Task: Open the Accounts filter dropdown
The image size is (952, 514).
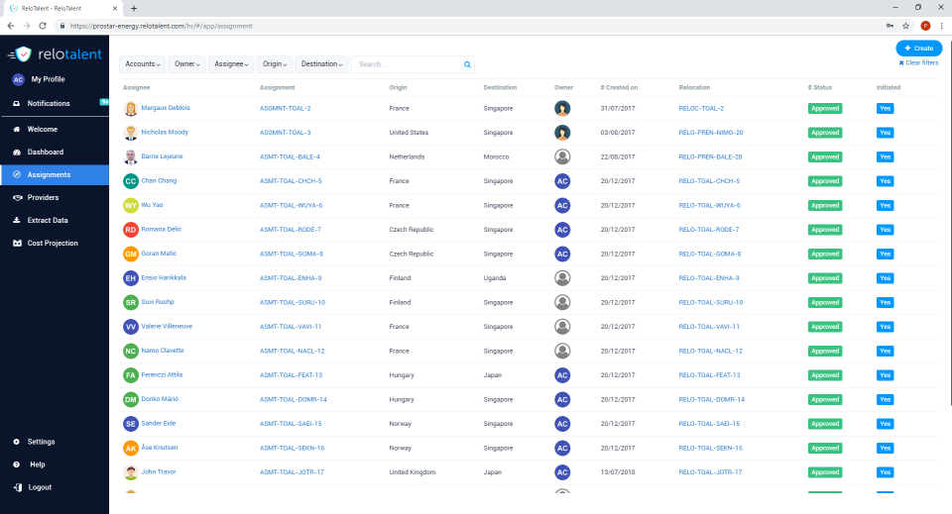Action: tap(143, 64)
